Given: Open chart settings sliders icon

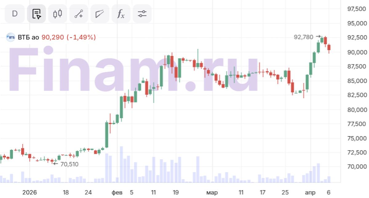Looking at the screenshot, I should point(142,14).
